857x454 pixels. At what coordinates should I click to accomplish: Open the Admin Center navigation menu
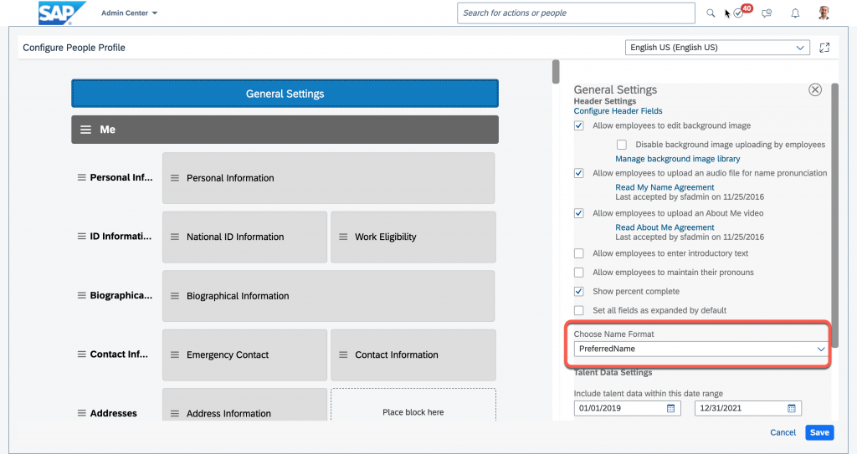coord(129,13)
